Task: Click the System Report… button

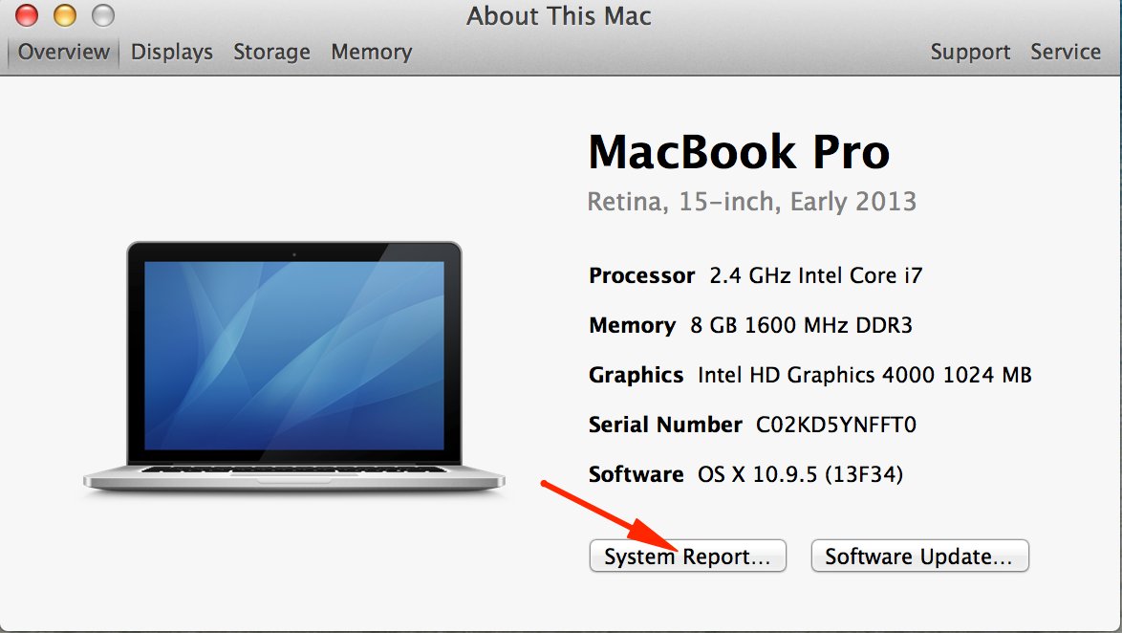Action: [x=687, y=557]
